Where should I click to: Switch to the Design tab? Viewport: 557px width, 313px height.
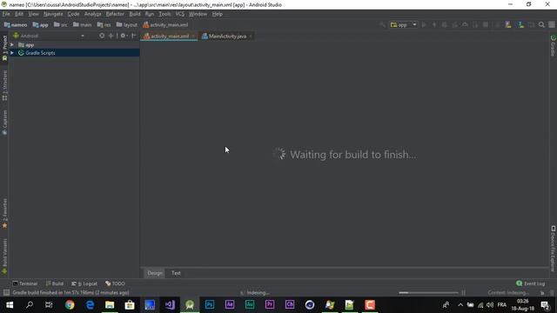pyautogui.click(x=155, y=273)
